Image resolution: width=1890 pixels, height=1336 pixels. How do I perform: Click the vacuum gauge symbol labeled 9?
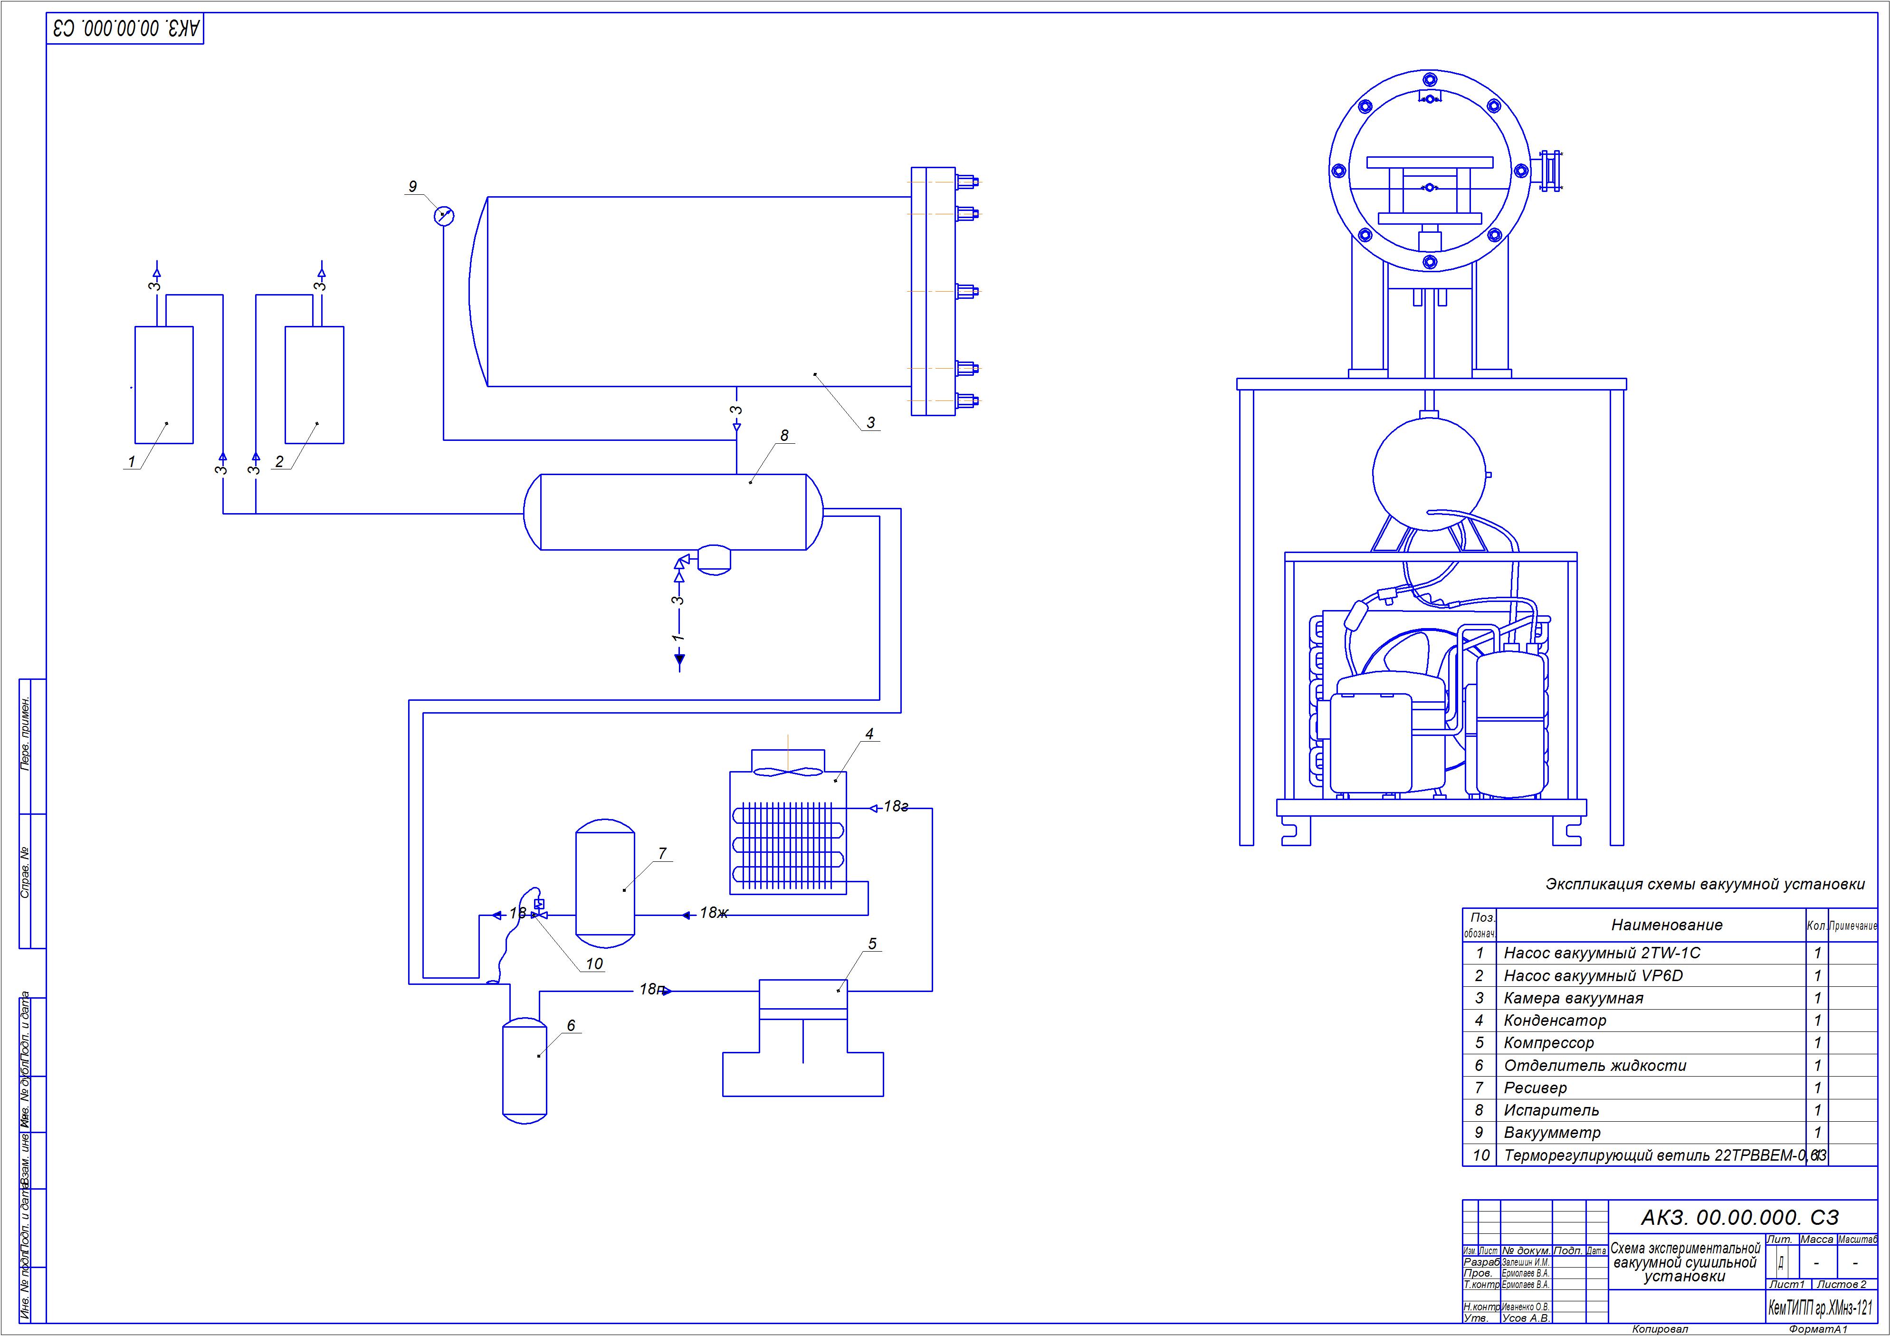pos(444,217)
